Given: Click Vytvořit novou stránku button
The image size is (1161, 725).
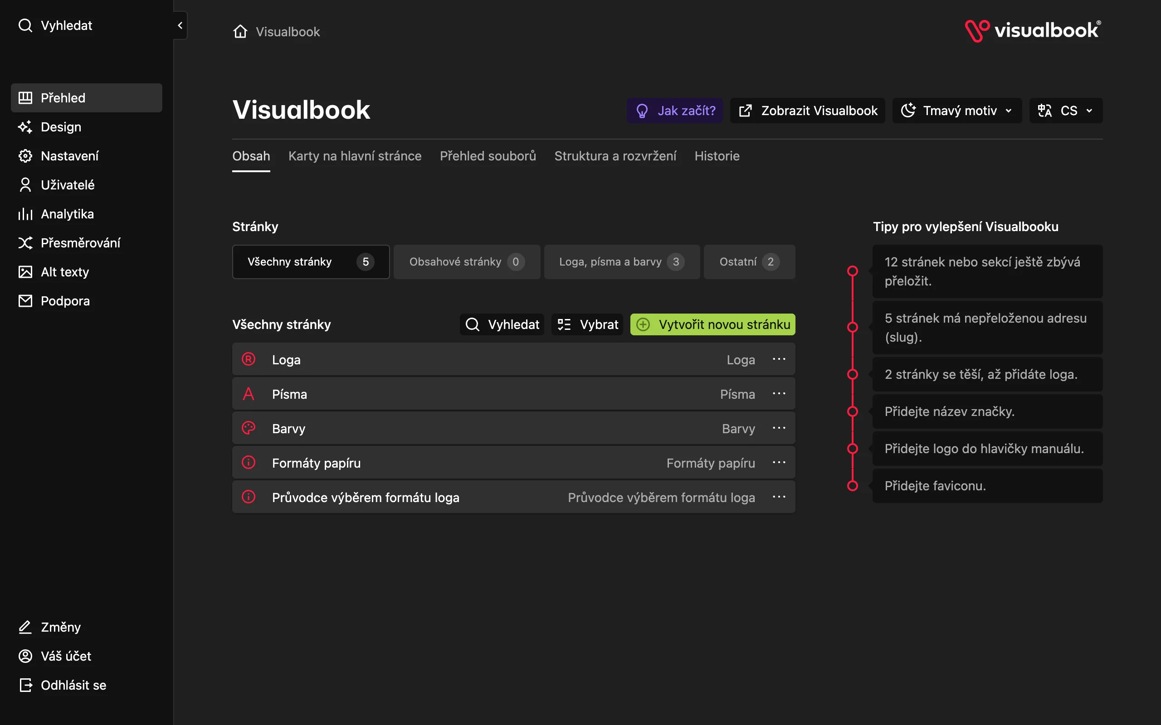Looking at the screenshot, I should [x=712, y=324].
